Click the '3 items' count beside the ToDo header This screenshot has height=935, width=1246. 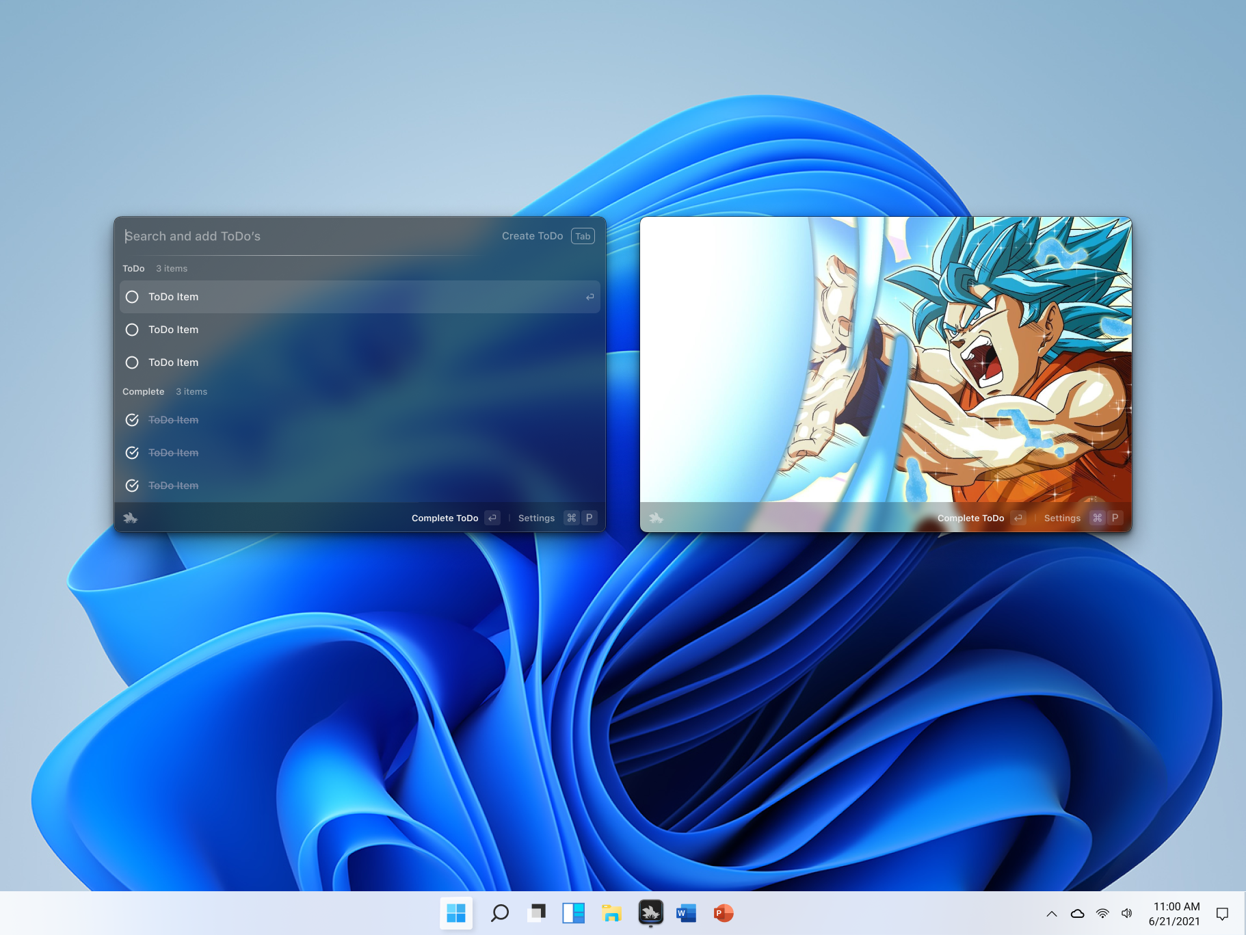pos(172,269)
